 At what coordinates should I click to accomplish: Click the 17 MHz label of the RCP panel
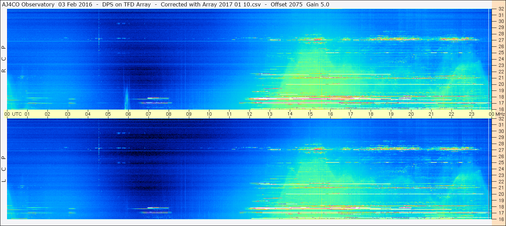coord(501,103)
